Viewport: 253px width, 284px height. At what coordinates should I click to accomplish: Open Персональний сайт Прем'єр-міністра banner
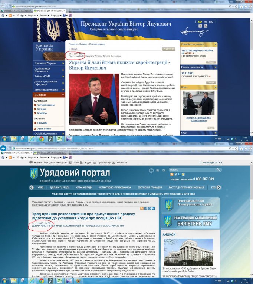point(190,205)
